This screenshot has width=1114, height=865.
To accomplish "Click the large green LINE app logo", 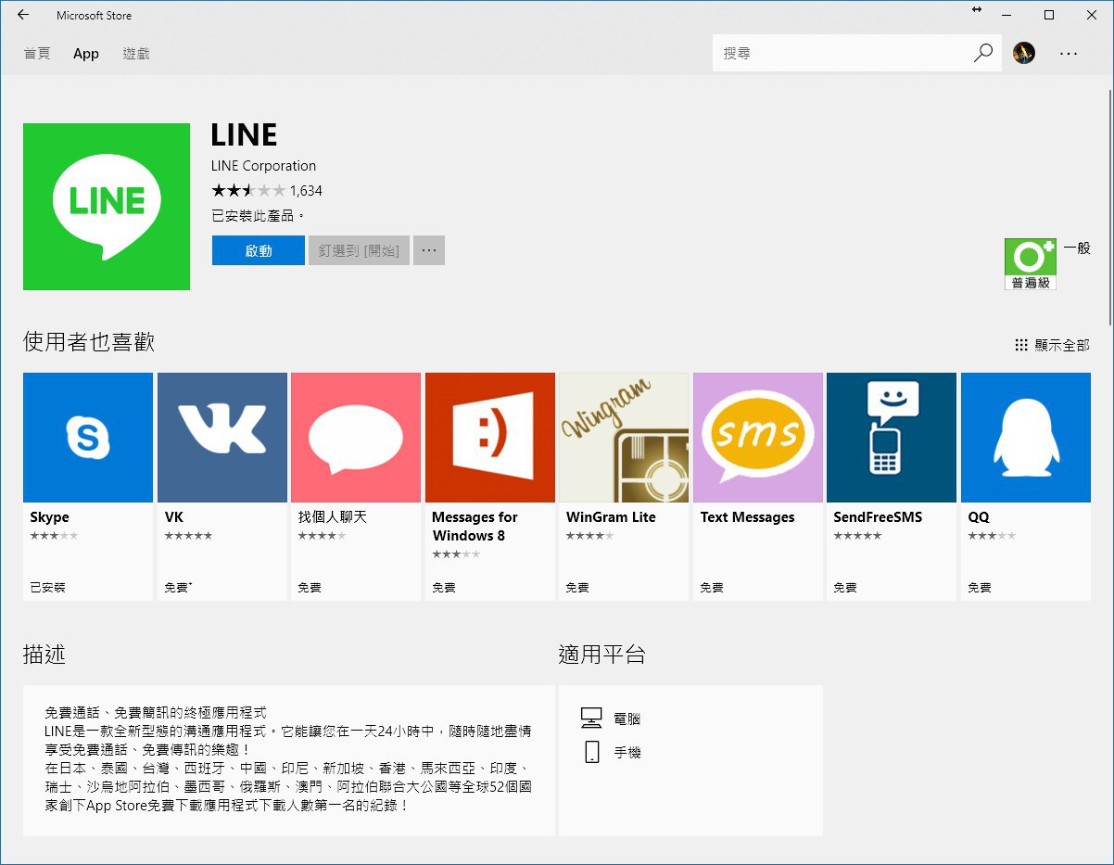I will tap(107, 206).
